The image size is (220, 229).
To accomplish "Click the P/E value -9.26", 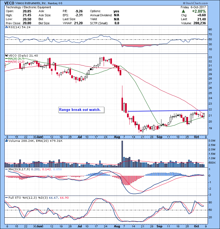I will (x=79, y=11).
